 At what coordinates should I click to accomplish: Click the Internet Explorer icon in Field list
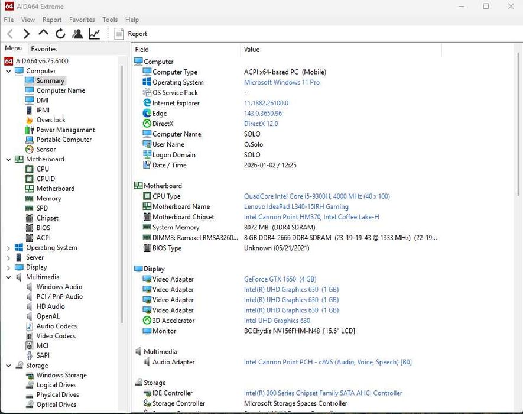click(x=147, y=103)
